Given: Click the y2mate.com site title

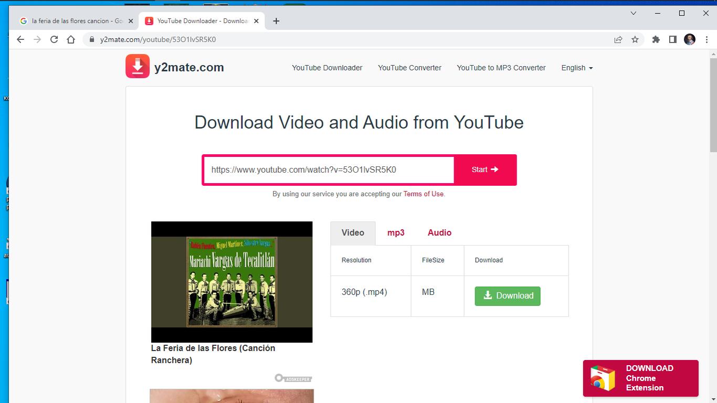Looking at the screenshot, I should 189,67.
